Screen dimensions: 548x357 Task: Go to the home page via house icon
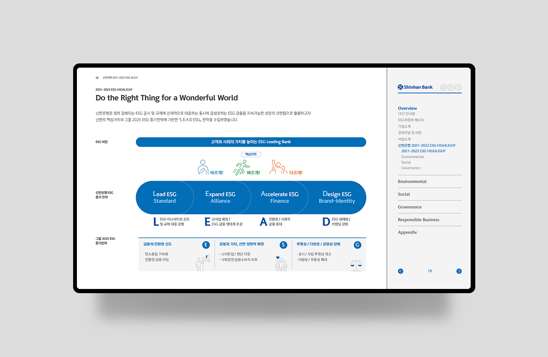click(443, 87)
